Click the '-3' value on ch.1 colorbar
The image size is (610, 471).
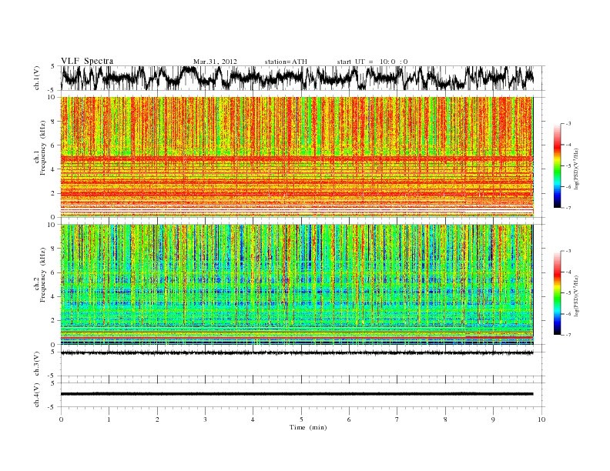[568, 124]
